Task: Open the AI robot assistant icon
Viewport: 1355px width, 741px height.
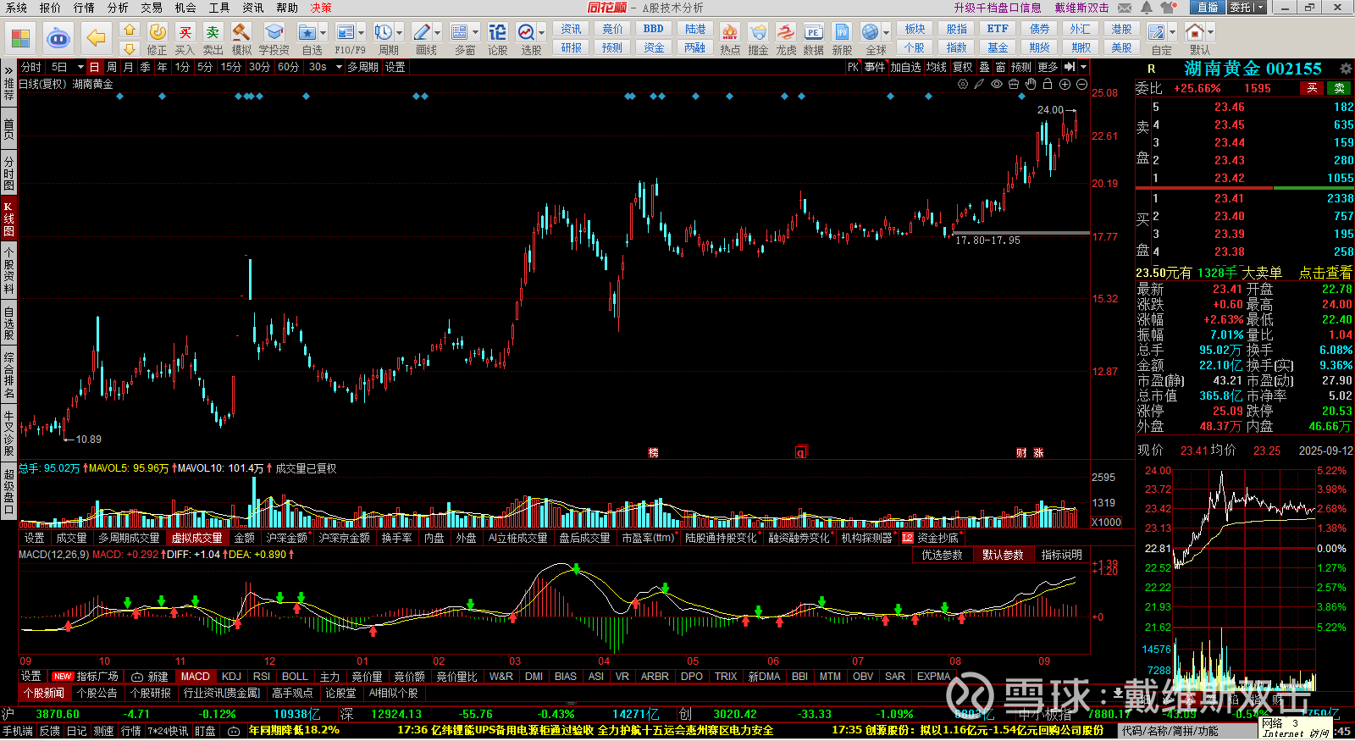Action: click(x=58, y=38)
